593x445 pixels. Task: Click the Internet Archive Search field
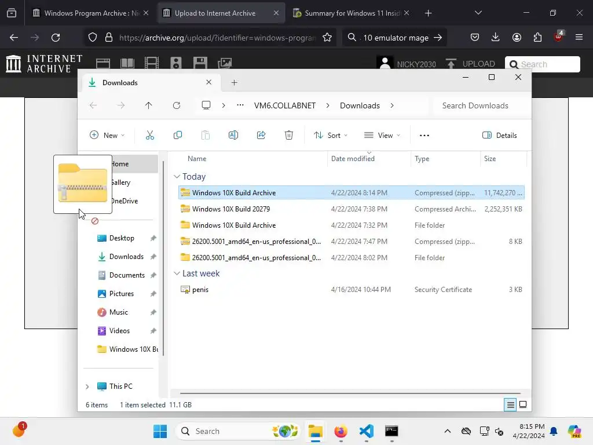542,64
